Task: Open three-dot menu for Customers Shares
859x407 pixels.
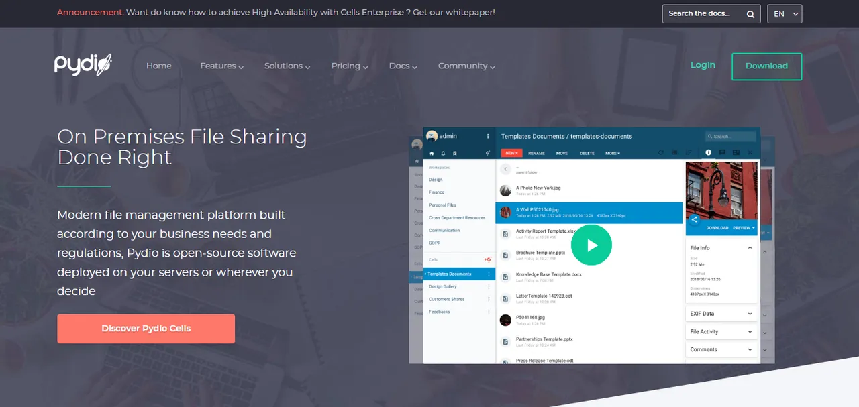Action: 489,299
